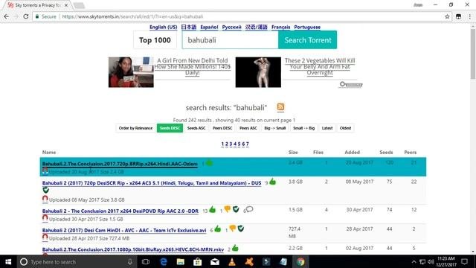Screen dimensions: 476x268
Task: Sort results by Oldest
Action: (x=345, y=128)
